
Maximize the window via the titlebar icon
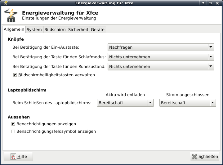tap(210, 3)
